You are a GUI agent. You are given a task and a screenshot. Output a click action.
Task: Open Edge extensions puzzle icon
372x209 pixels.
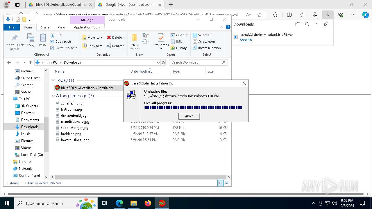click(275, 15)
